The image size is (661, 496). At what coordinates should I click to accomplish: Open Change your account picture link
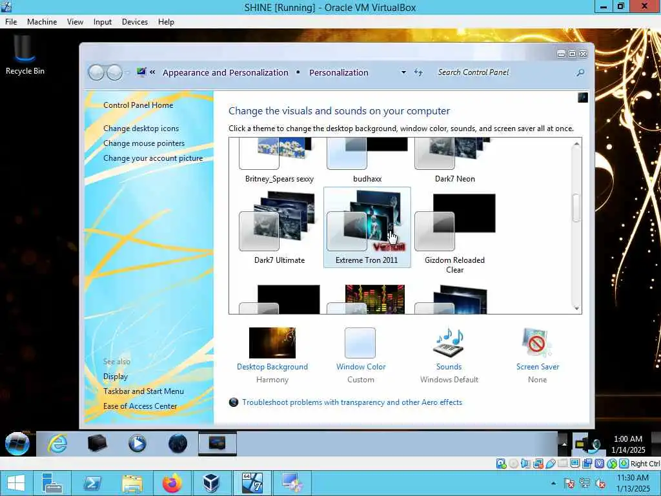click(x=153, y=158)
